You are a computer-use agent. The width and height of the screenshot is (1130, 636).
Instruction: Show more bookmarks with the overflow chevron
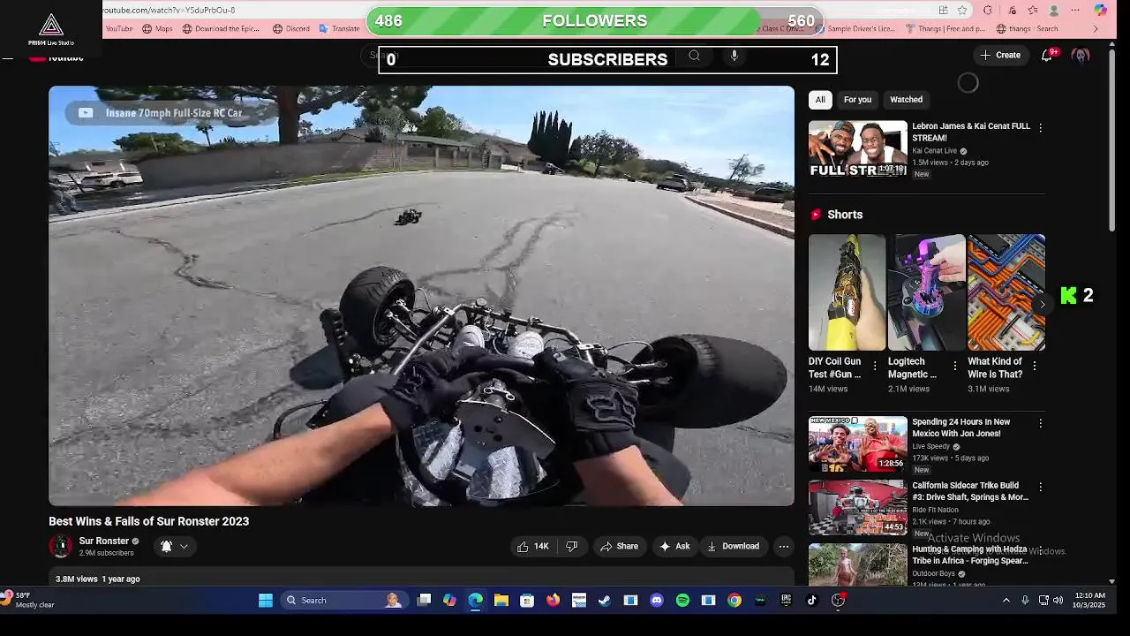click(x=1096, y=28)
